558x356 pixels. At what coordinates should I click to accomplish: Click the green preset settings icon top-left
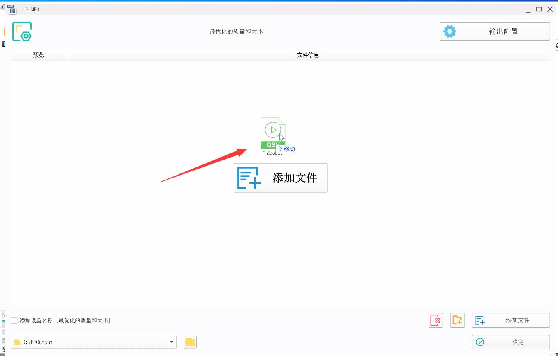tap(22, 32)
